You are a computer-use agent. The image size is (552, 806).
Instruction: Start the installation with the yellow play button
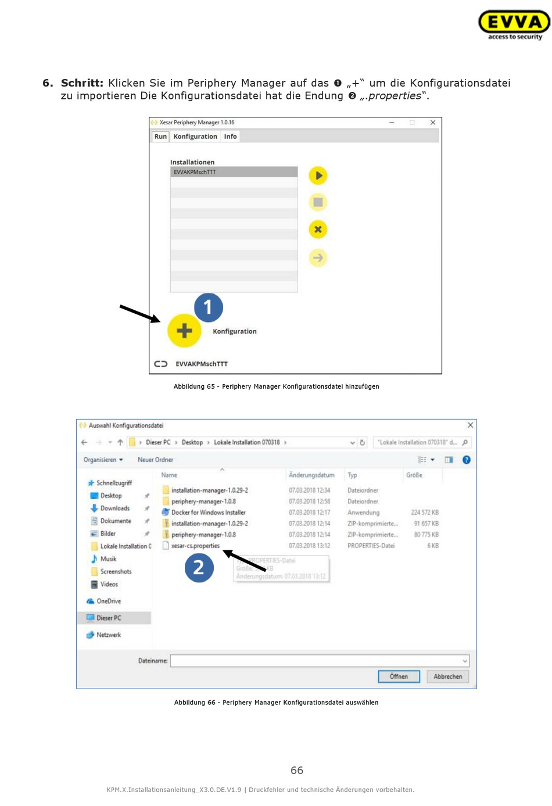pos(318,175)
